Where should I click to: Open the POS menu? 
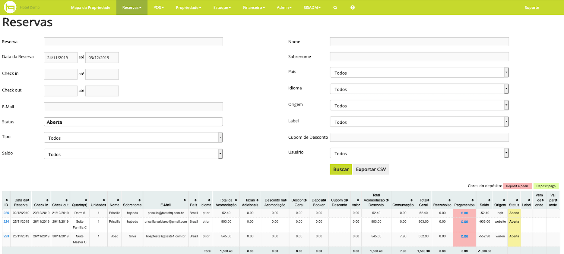(x=159, y=8)
